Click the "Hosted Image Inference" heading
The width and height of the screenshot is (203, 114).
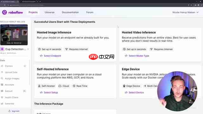click(x=54, y=32)
